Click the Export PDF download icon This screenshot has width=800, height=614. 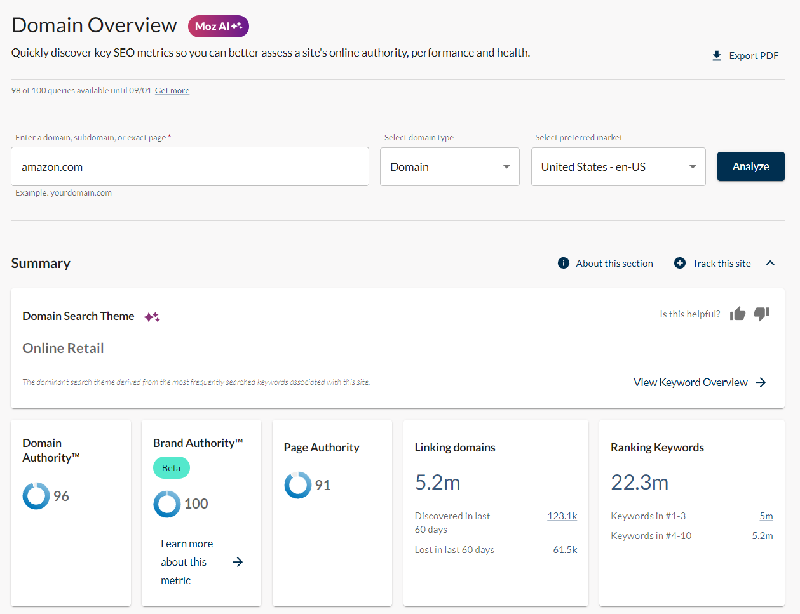click(717, 56)
